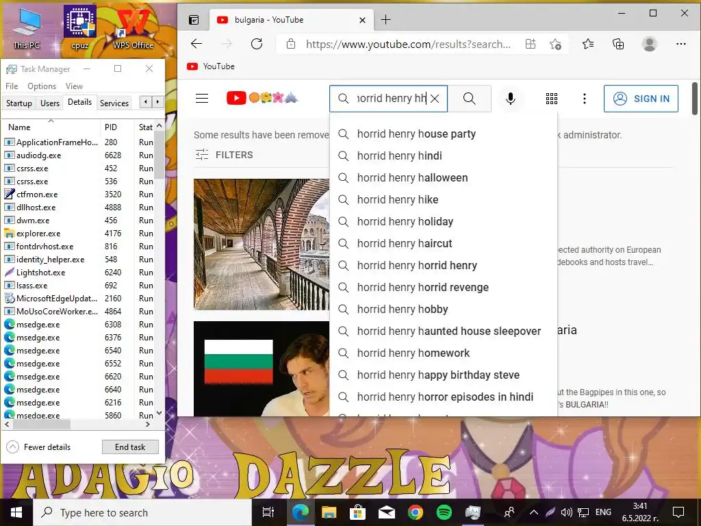Viewport: 701px width, 526px height.
Task: Collapse Task Manager with Fewer details
Action: (38, 447)
